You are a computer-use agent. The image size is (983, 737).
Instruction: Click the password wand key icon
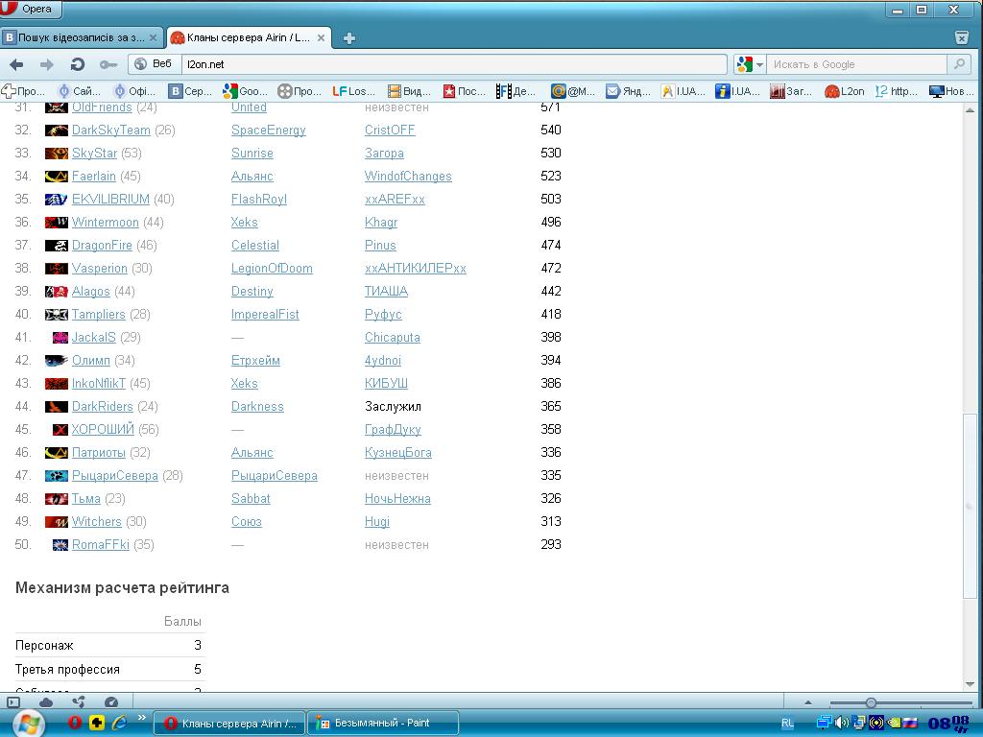point(108,64)
